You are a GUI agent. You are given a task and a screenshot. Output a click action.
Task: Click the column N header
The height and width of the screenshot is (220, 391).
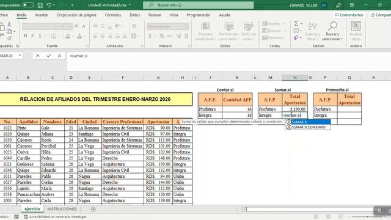[x=294, y=78]
